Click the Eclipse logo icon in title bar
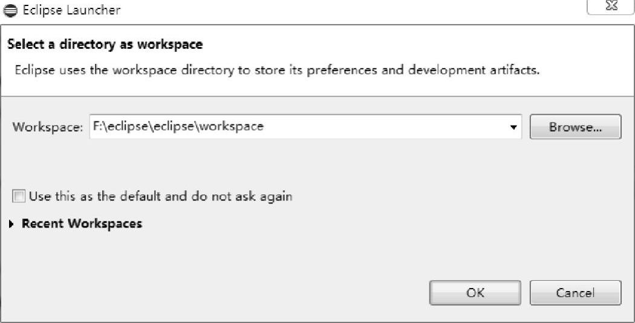This screenshot has width=635, height=323. 10,10
